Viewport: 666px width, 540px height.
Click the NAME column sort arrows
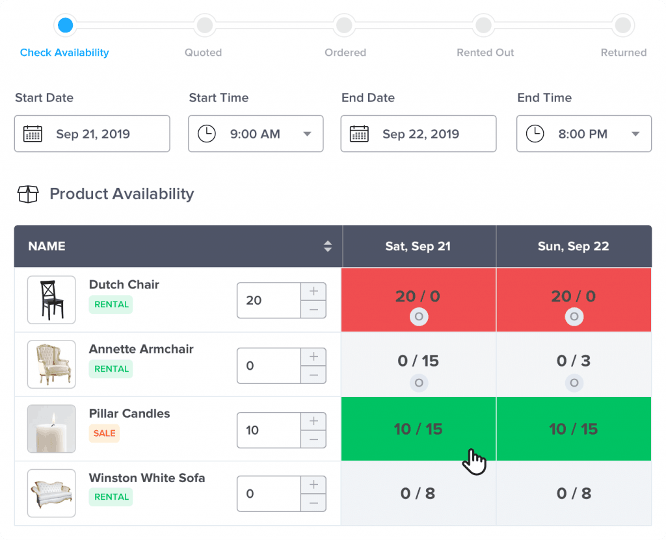(x=329, y=246)
